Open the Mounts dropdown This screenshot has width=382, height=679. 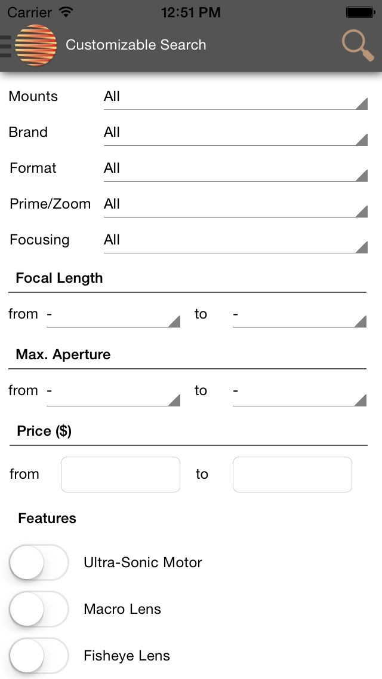click(x=235, y=97)
